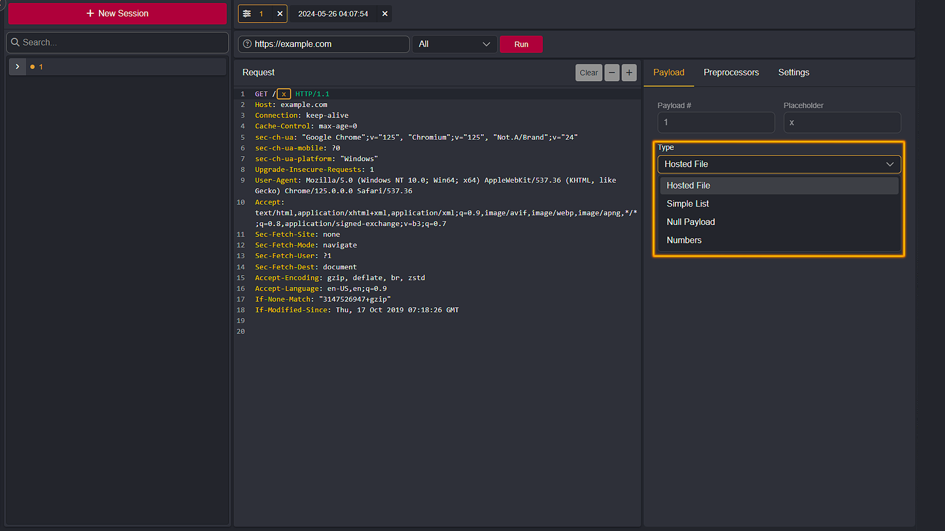
Task: Clear the request placeholders
Action: [x=589, y=73]
